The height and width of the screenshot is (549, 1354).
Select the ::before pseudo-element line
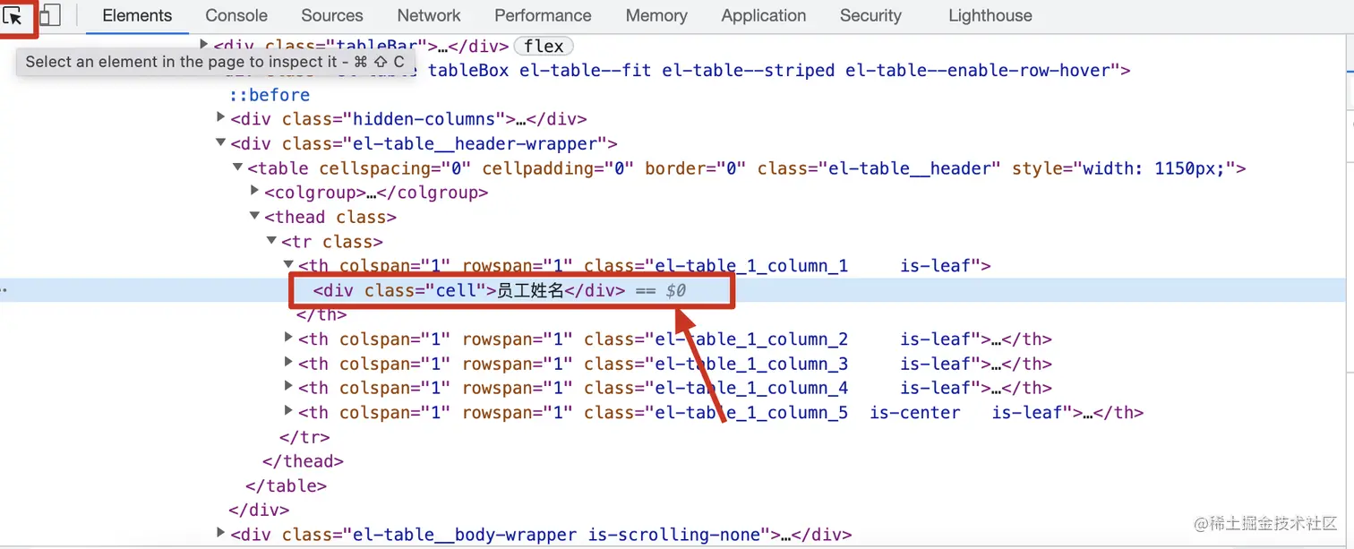270,95
